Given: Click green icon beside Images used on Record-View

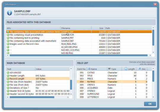Looking at the screenshot, I should coord(8,44).
